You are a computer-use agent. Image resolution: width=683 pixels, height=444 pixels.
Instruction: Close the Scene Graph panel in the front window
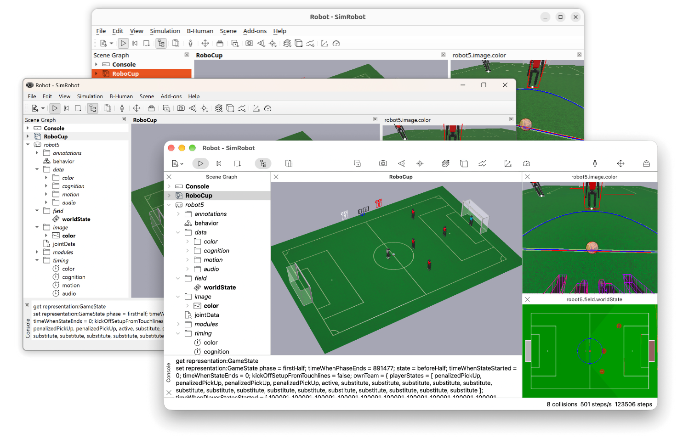[169, 177]
